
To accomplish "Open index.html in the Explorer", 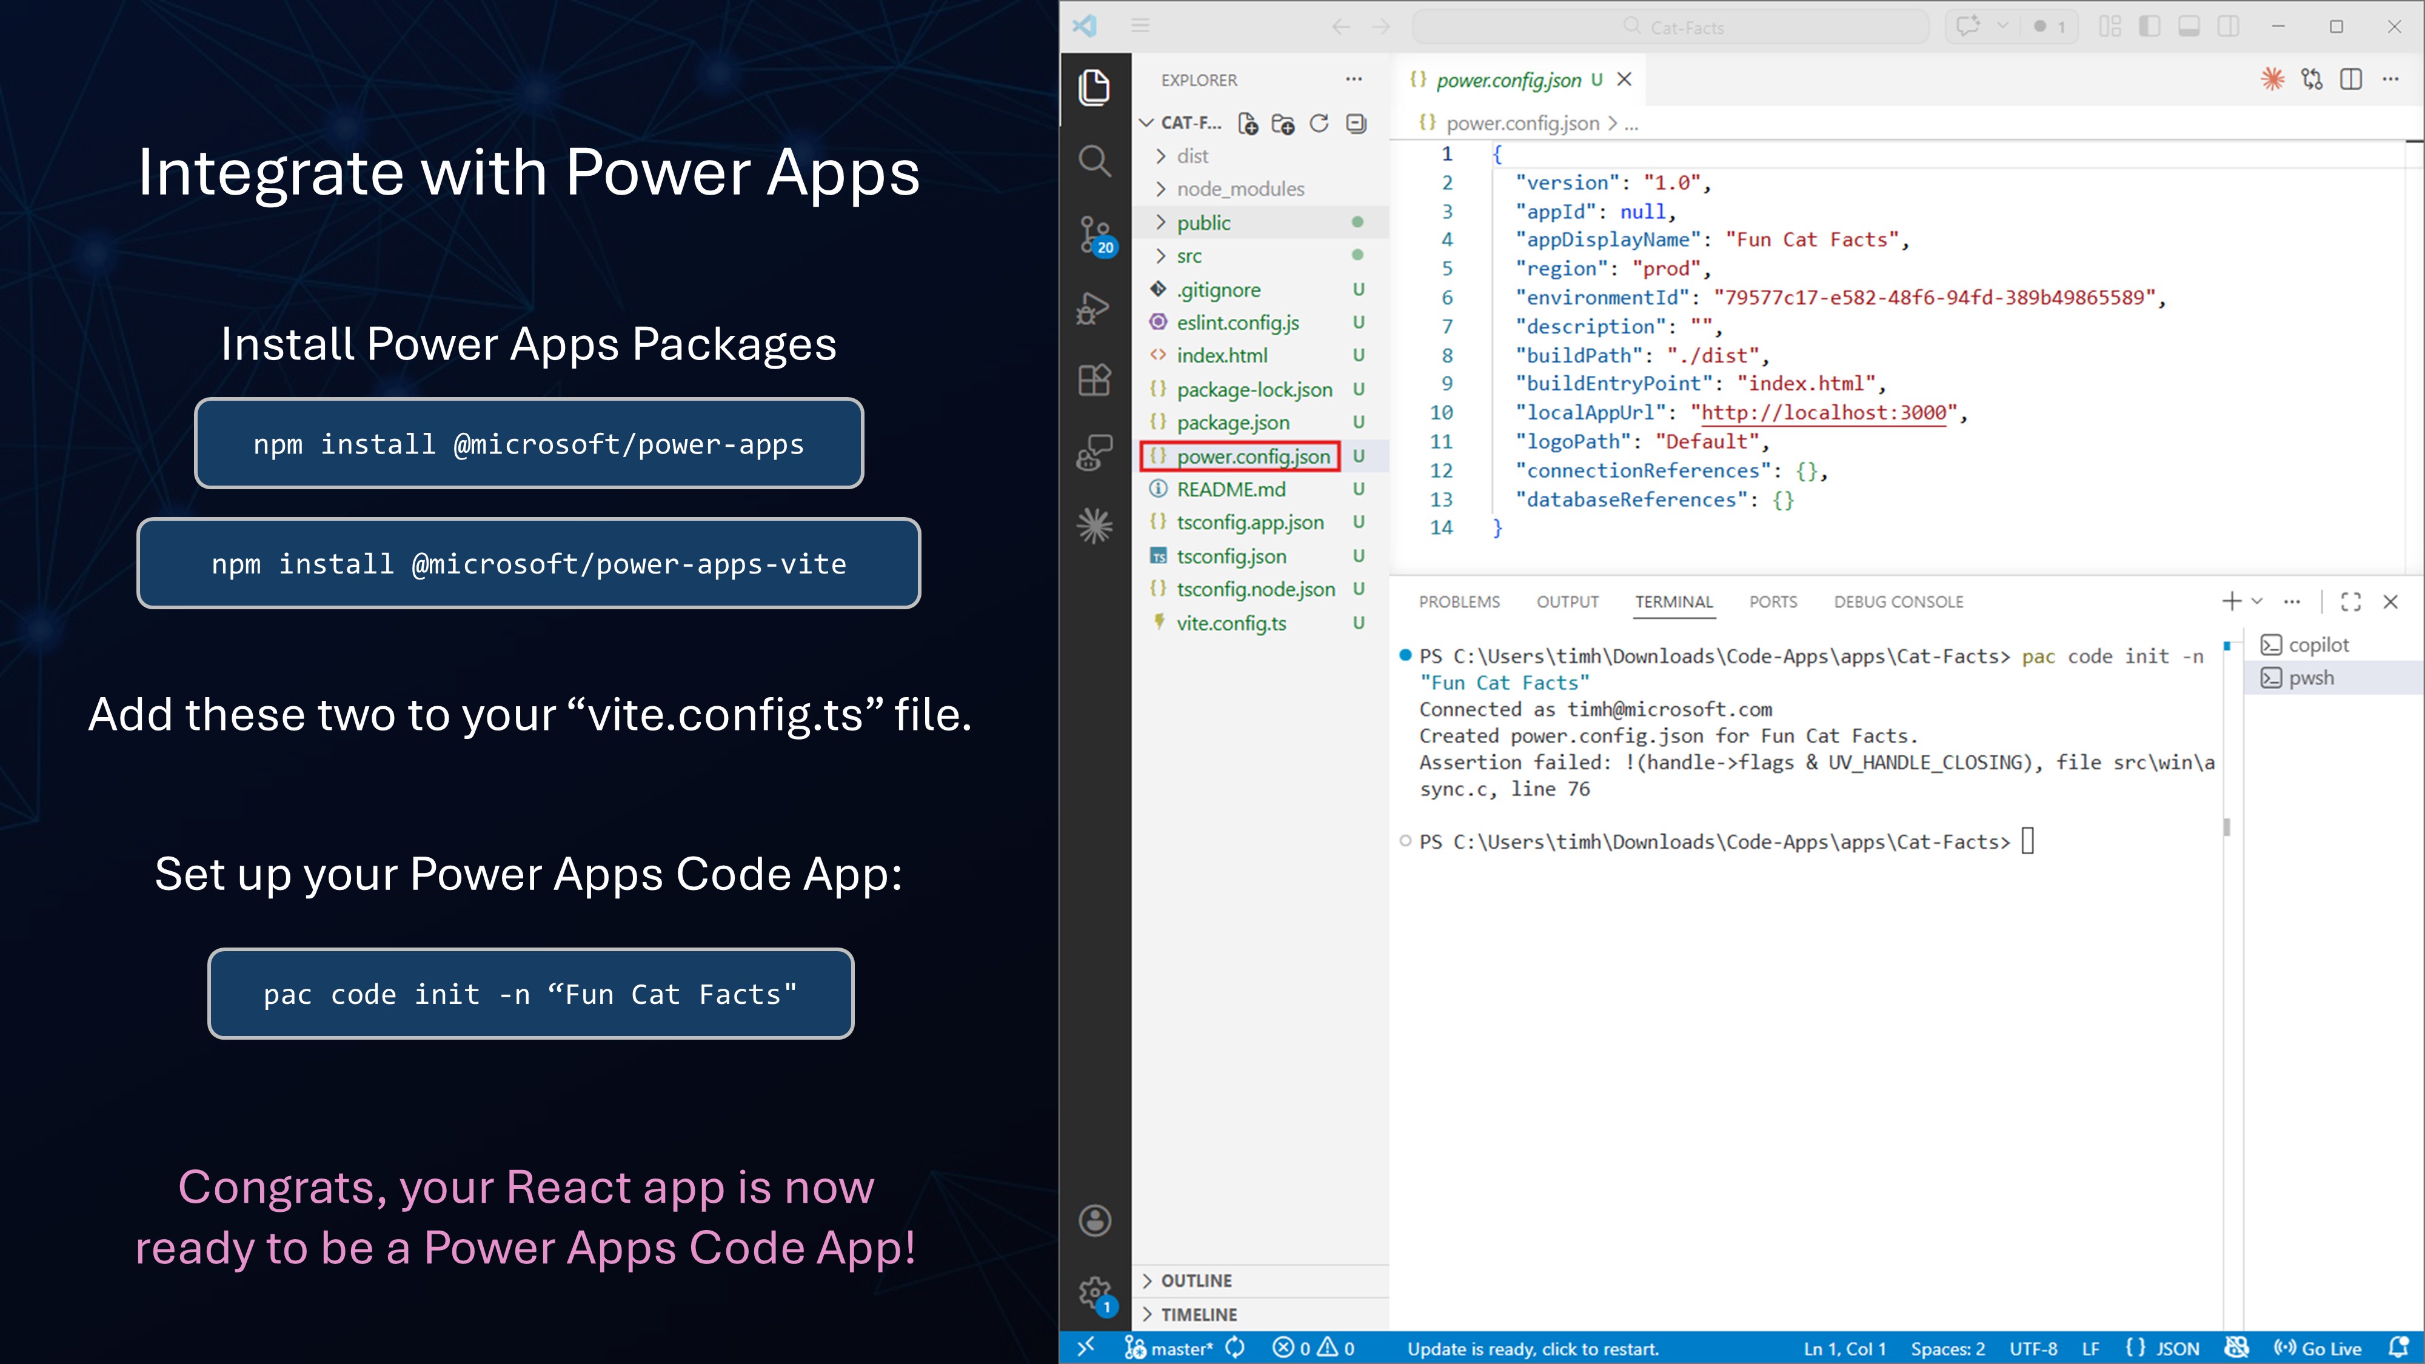I will point(1260,356).
